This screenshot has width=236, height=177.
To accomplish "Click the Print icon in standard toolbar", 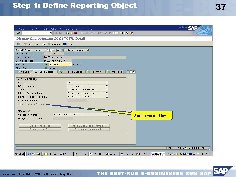I will (x=82, y=33).
